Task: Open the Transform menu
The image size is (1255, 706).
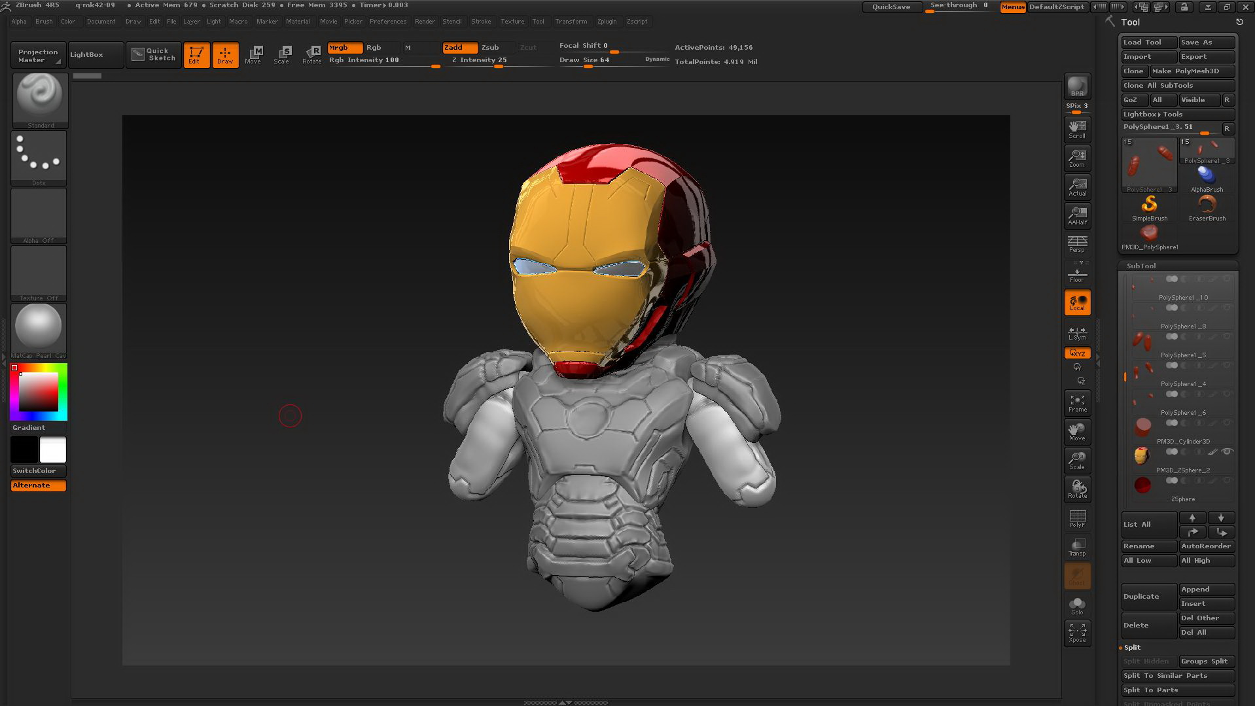Action: tap(571, 22)
